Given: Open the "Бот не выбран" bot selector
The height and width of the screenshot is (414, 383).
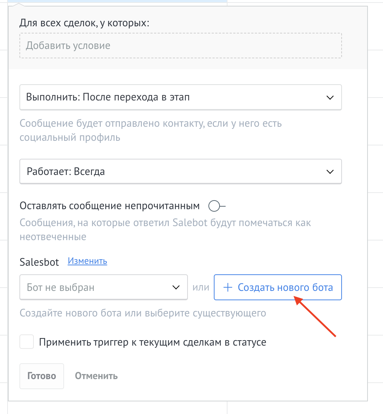Looking at the screenshot, I should (x=97, y=287).
